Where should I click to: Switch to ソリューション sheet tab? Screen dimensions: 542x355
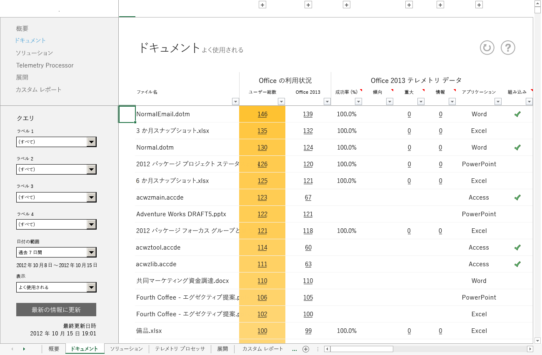[x=126, y=349]
